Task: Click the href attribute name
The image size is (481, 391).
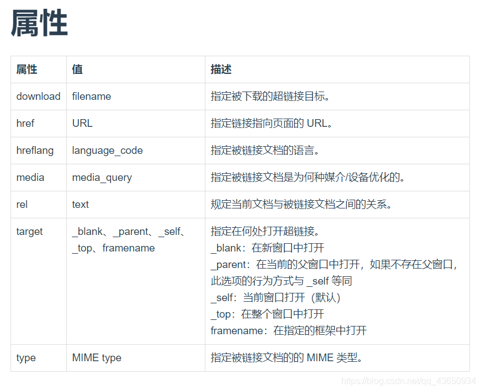Action: pyautogui.click(x=25, y=124)
